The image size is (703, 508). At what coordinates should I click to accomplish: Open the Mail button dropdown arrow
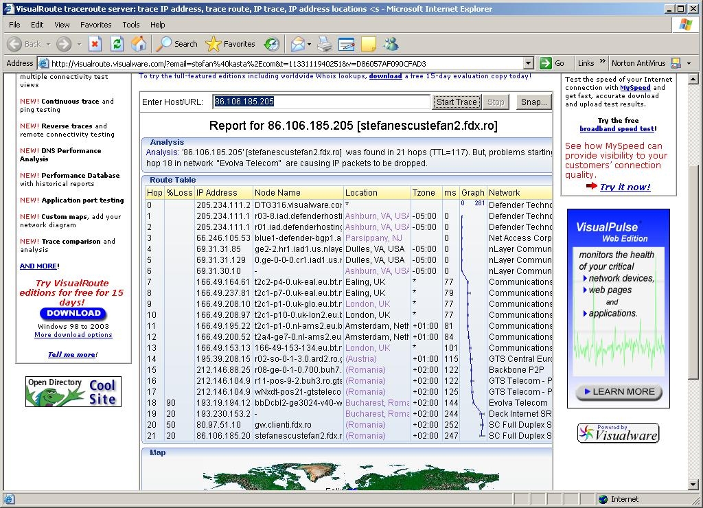(310, 44)
